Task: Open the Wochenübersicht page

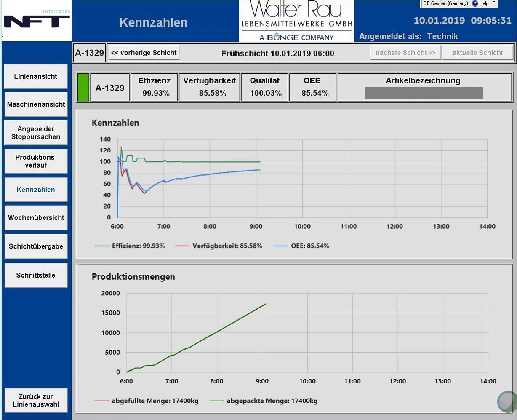Action: pyautogui.click(x=36, y=218)
